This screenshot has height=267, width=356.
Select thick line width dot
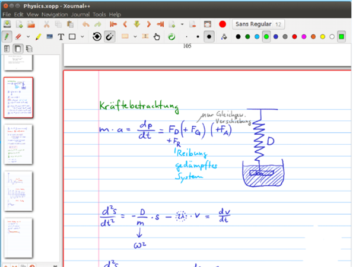pos(209,36)
